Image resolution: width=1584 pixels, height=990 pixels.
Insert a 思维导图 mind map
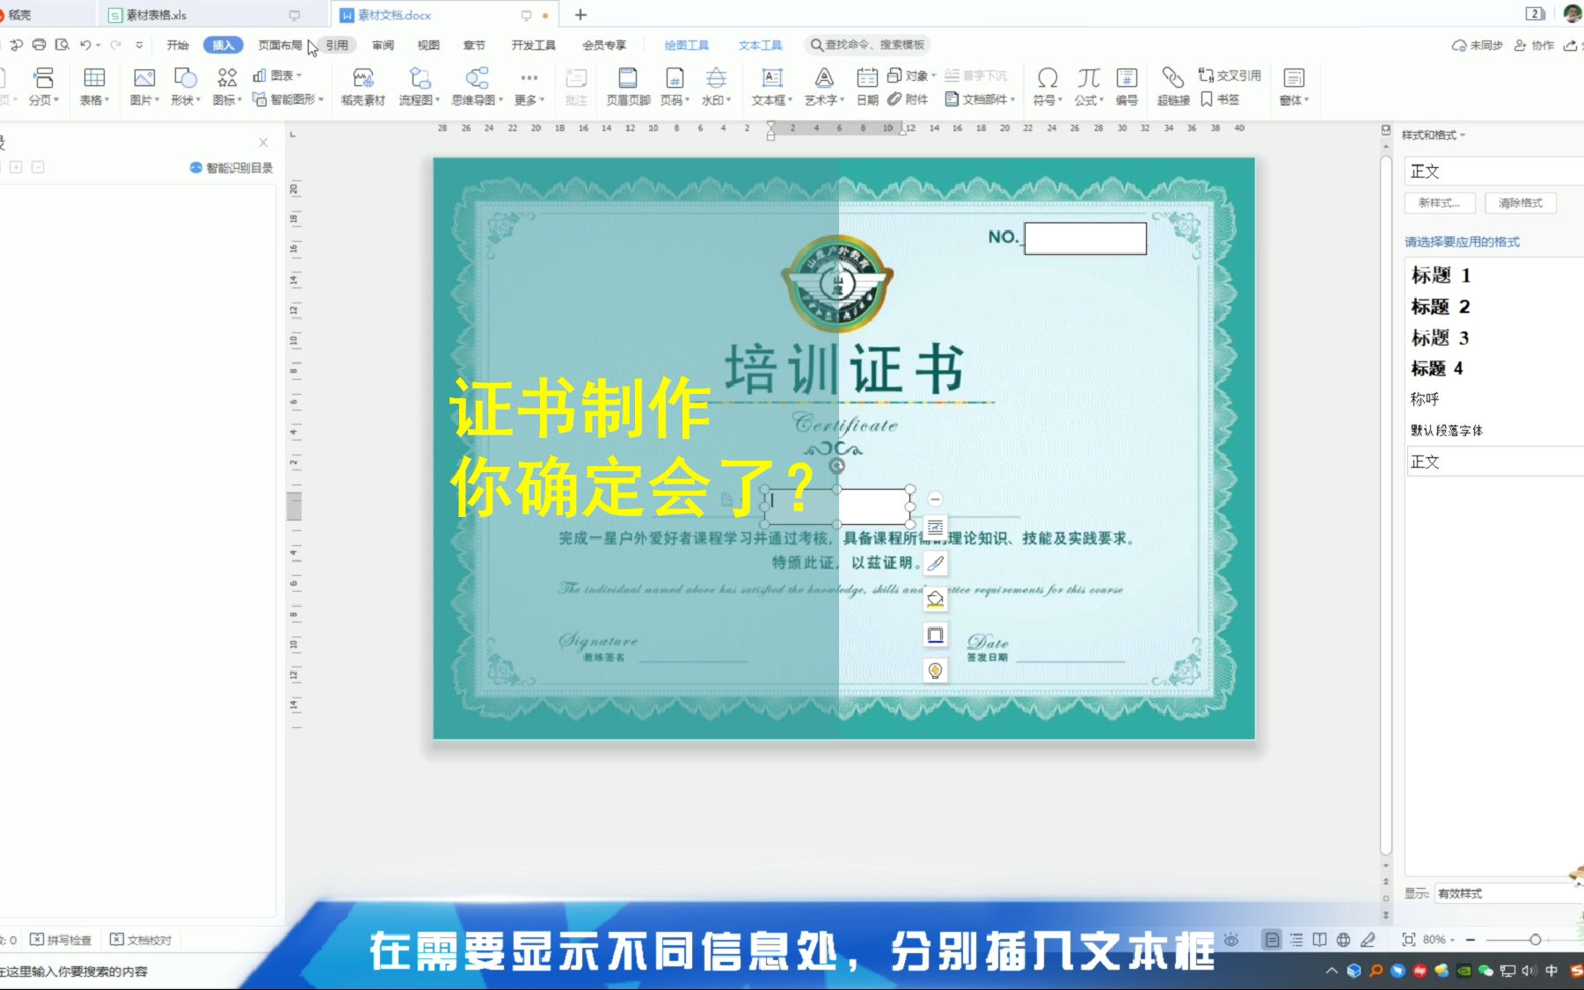(478, 86)
